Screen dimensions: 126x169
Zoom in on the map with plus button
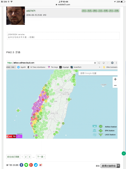tap(115, 79)
